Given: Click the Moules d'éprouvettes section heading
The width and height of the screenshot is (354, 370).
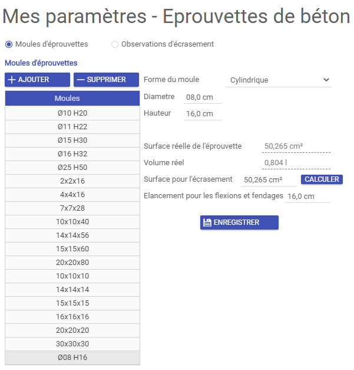Looking at the screenshot, I should 41,63.
